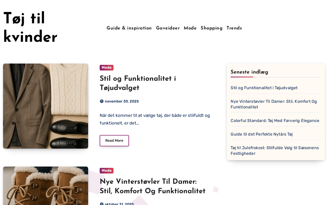Viewport: 328px width, 205px height.
Task: Open the blazer and sweater post thumbnail
Action: click(46, 106)
